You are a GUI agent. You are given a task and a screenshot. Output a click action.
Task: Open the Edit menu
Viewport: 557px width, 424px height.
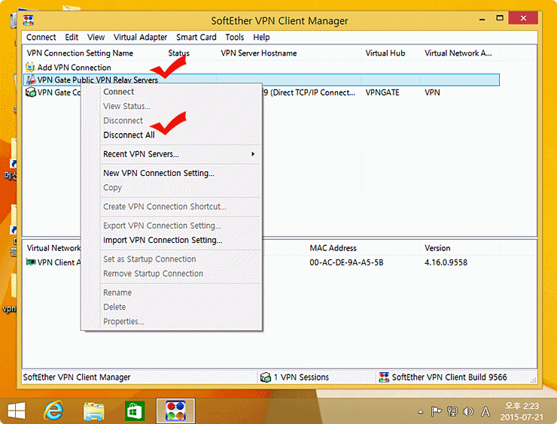pyautogui.click(x=72, y=38)
